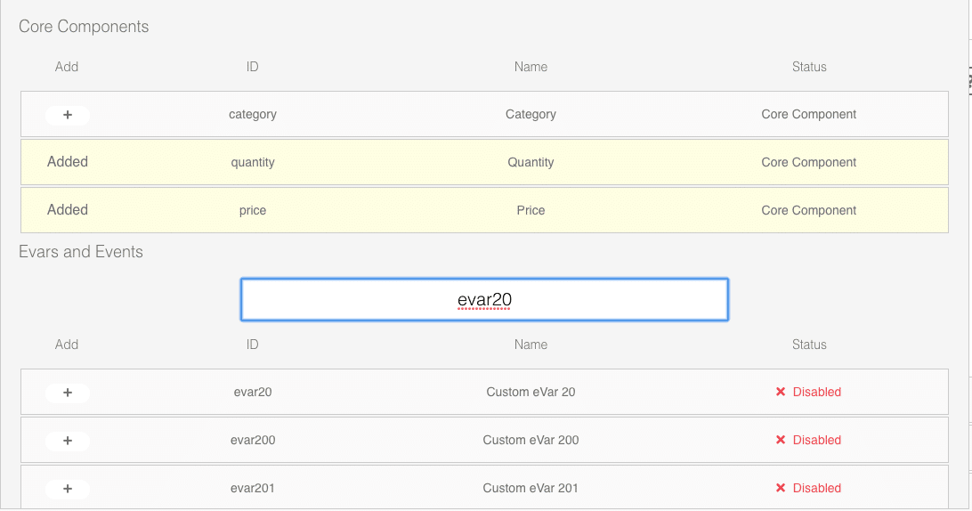The image size is (972, 511).
Task: Add evar201 using its plus icon
Action: (68, 489)
